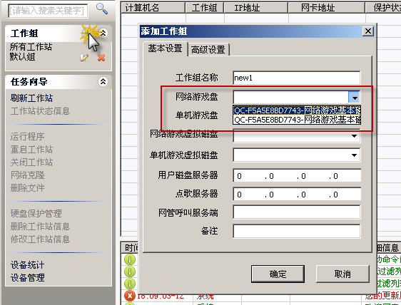Click the red error icon in the log

click(129, 296)
